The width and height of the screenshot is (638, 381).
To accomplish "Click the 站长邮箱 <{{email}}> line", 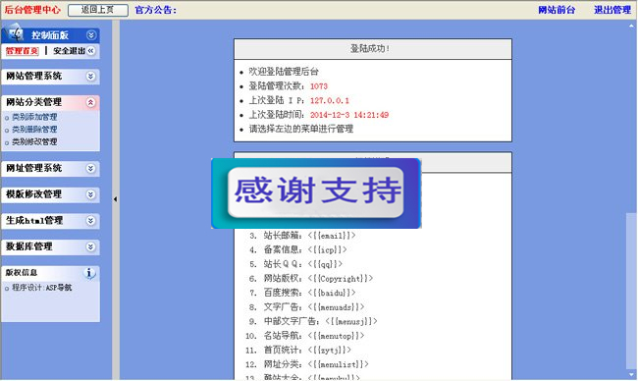I will coord(309,236).
